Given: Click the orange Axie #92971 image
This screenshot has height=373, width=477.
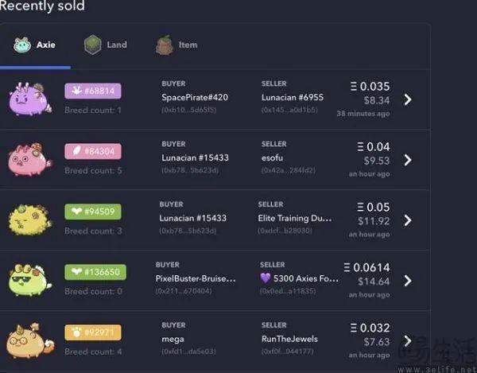Looking at the screenshot, I should tap(30, 341).
